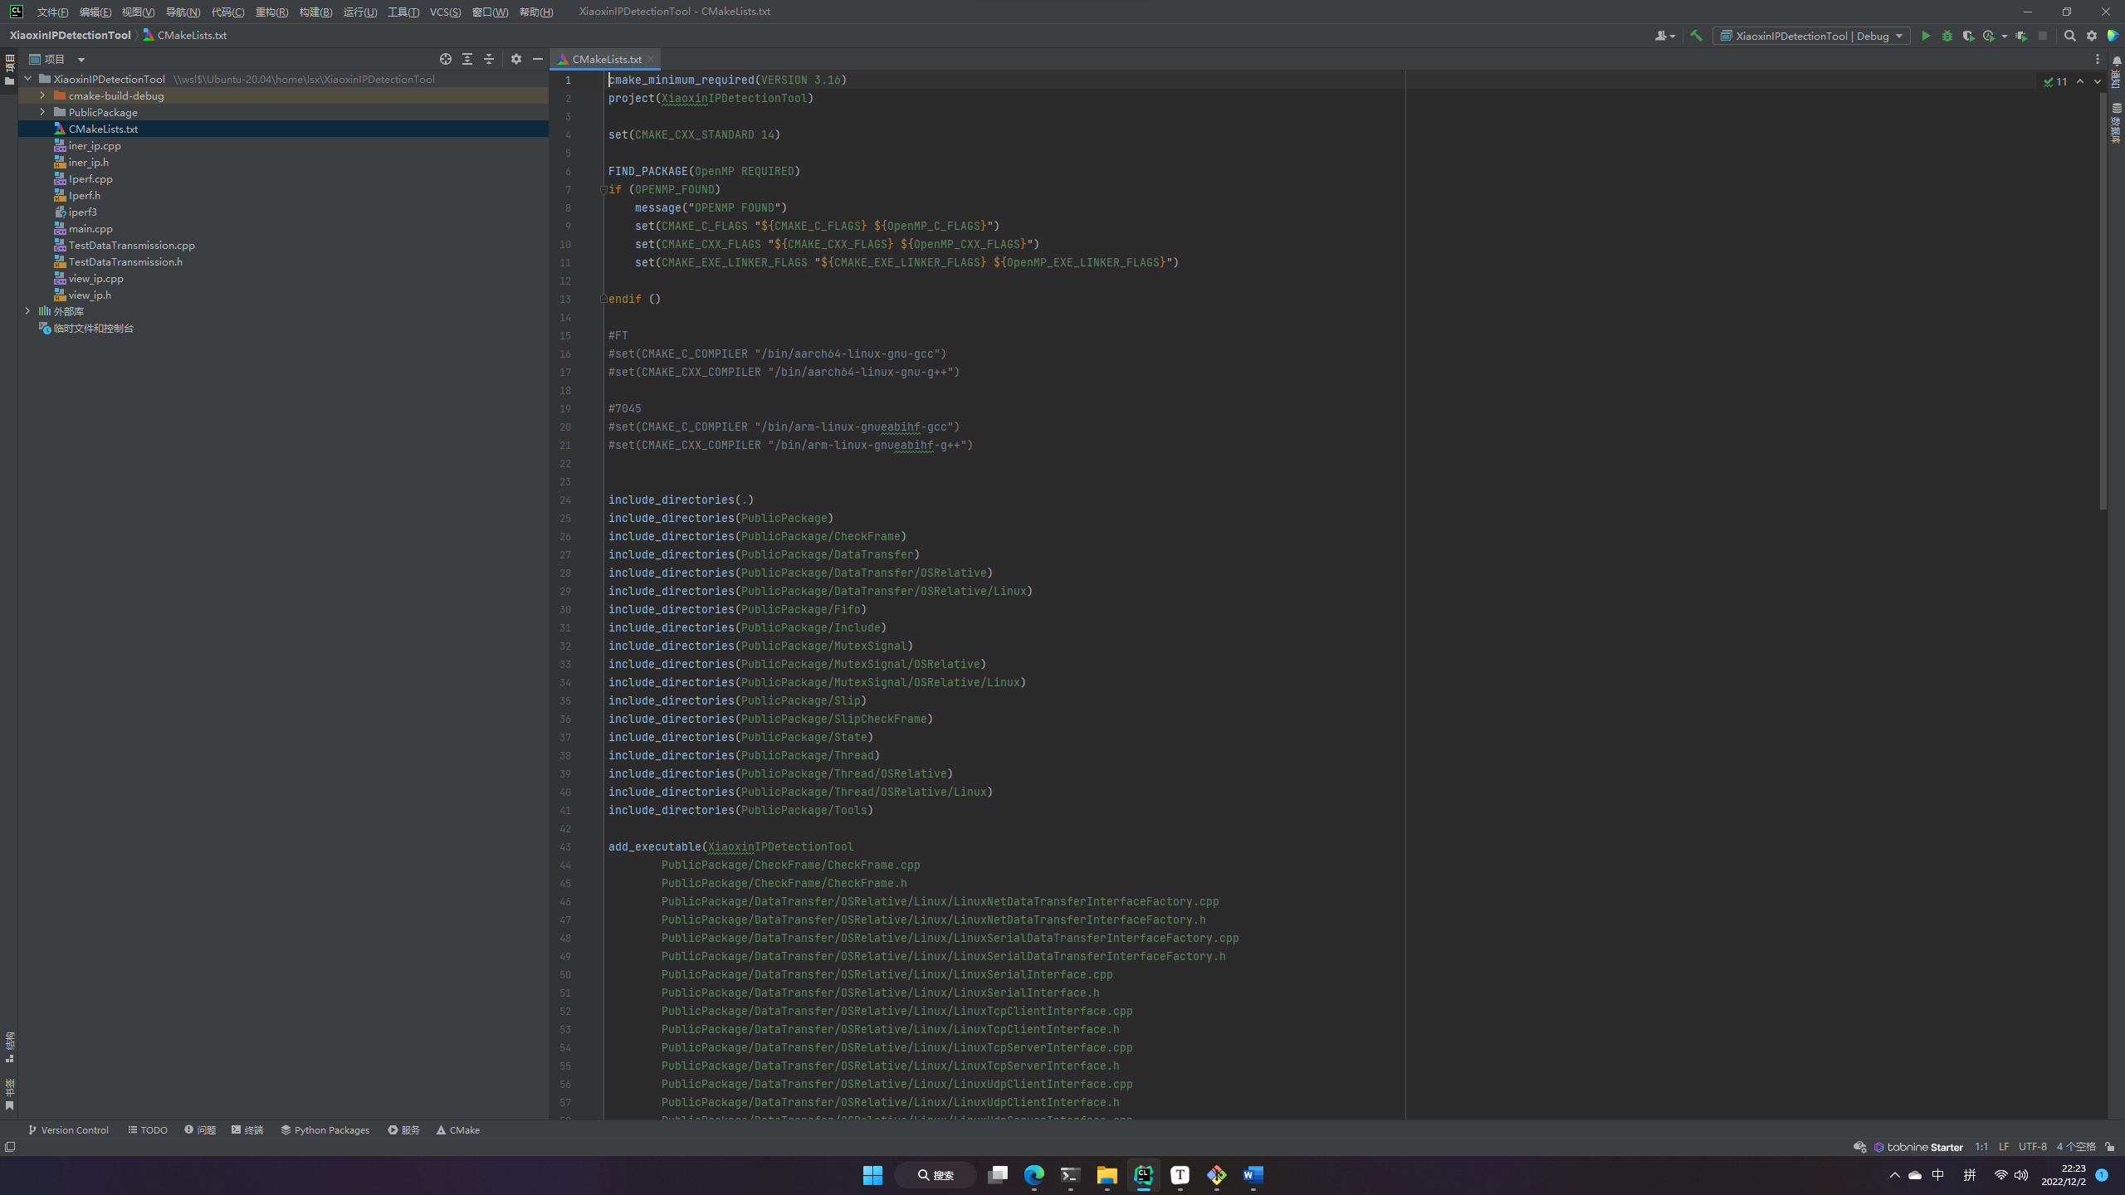Click the colorful Code With Me logo icon
The image size is (2125, 1195).
2113,36
